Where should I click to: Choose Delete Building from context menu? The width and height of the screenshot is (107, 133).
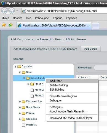coord(72,85)
